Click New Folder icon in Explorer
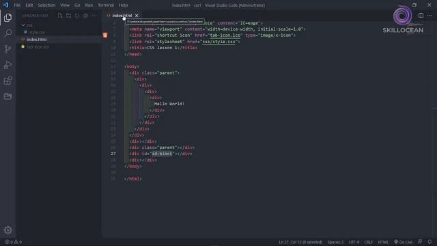 (x=68, y=16)
